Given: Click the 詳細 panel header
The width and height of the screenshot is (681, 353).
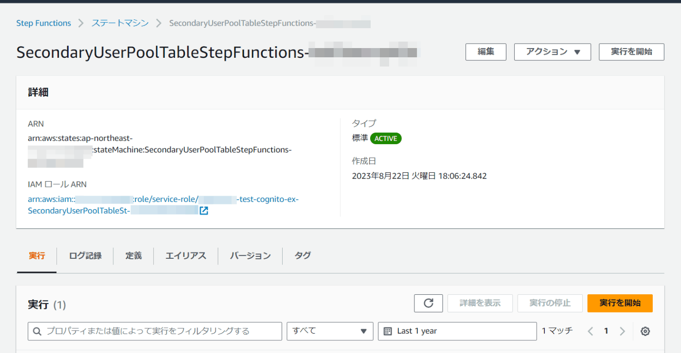Looking at the screenshot, I should point(340,92).
